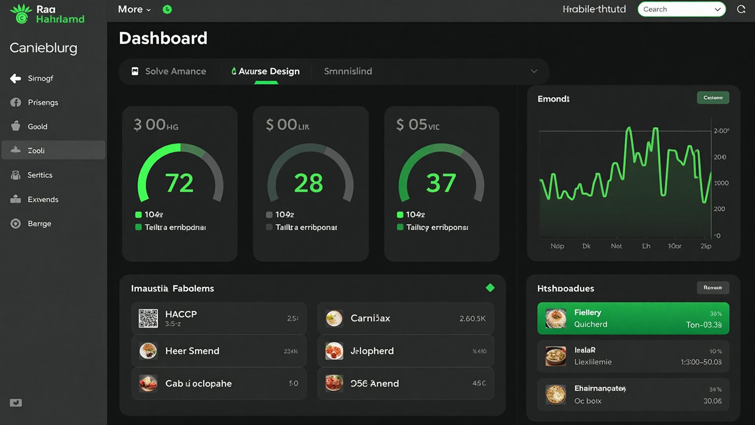Toggle the grey 1092 checkbox under gauge 28
Viewport: 755px width, 425px height.
[269, 215]
